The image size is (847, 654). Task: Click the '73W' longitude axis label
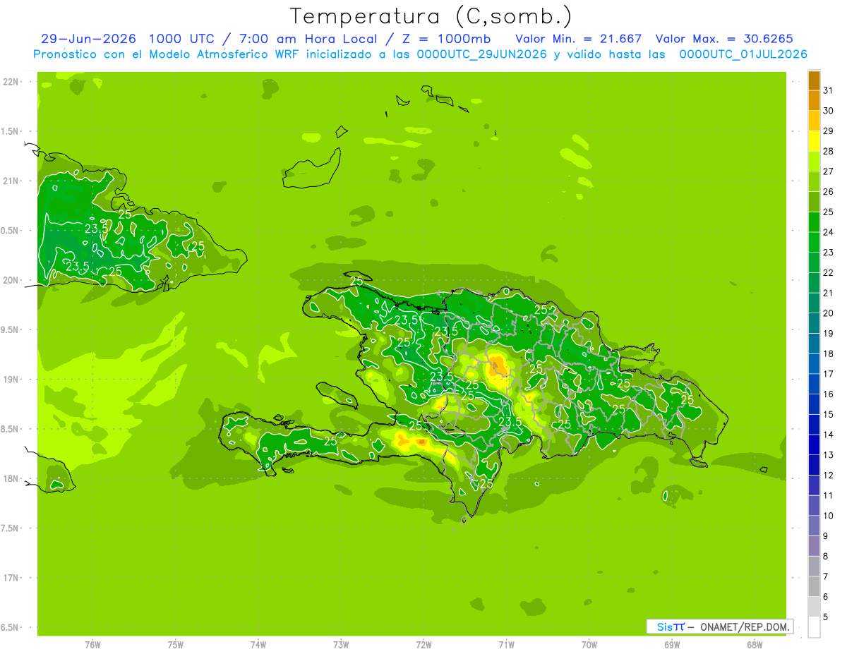341,644
